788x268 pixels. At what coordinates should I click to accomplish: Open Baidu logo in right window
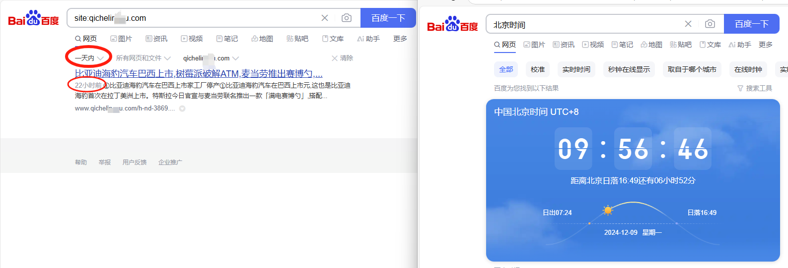[x=452, y=24]
